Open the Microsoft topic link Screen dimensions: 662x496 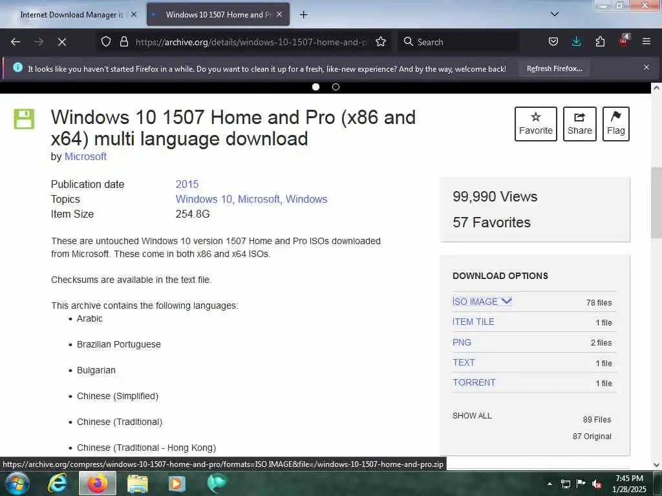tap(259, 199)
